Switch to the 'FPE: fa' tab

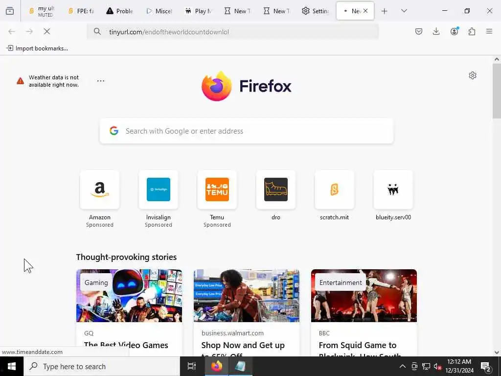81,11
